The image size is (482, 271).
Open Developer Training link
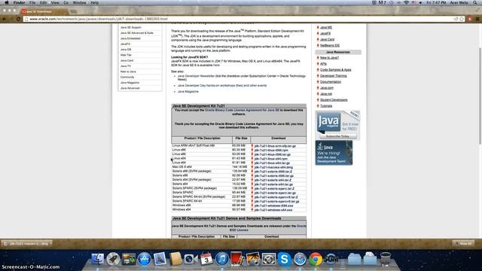click(333, 75)
